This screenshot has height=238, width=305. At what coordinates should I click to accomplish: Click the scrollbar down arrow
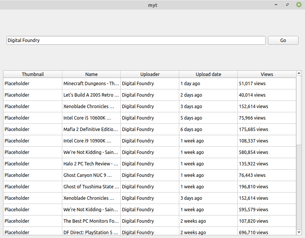299,232
